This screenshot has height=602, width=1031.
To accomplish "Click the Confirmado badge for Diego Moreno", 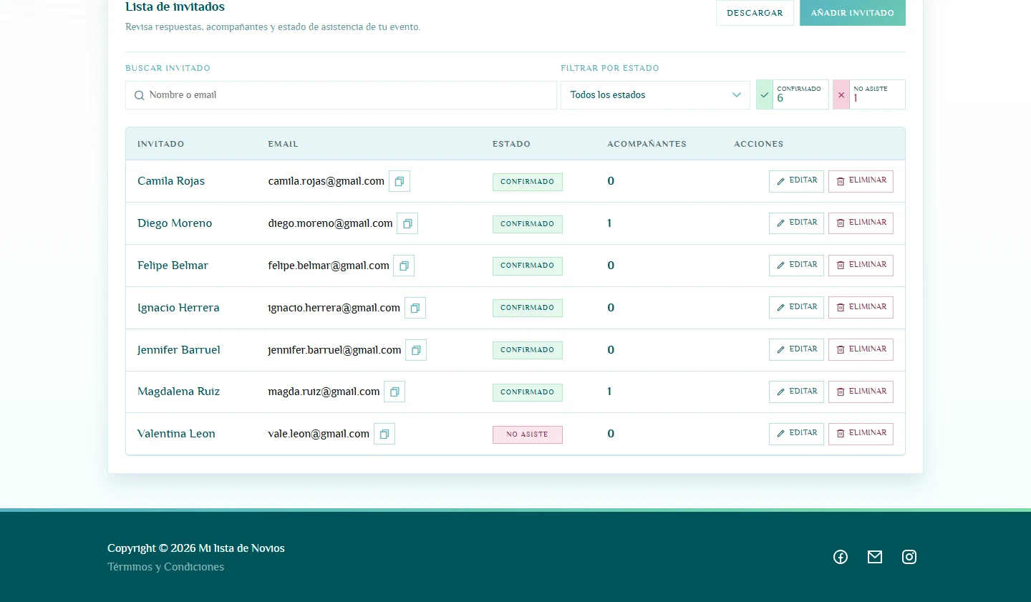I will [528, 224].
